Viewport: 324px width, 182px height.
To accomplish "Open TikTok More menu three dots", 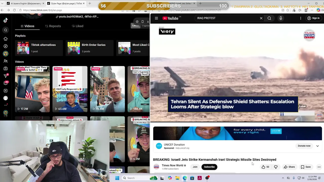I will (x=6, y=105).
